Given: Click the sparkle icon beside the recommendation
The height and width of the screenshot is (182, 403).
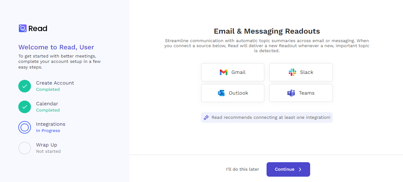Looking at the screenshot, I should (x=206, y=118).
